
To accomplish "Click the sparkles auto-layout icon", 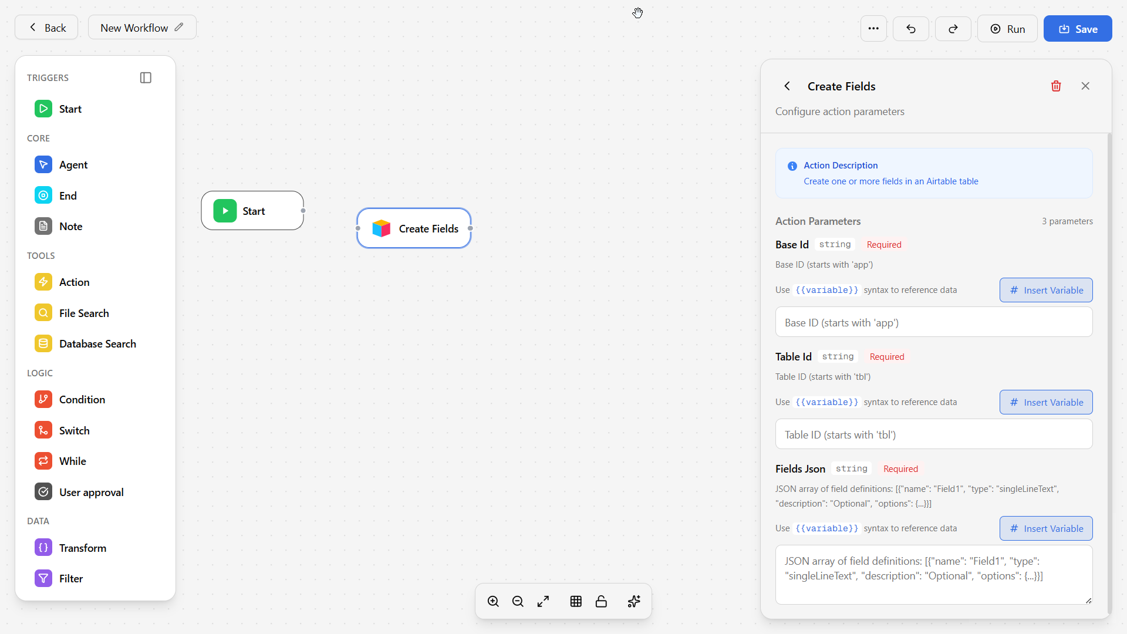I will pos(634,601).
